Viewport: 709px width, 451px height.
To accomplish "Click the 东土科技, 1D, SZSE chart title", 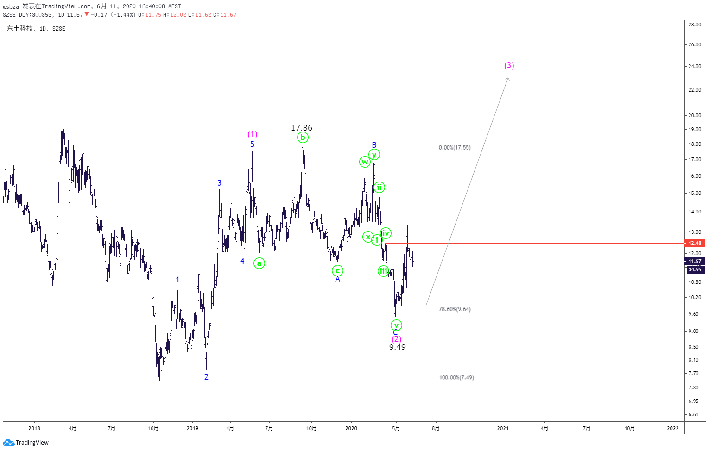I will coord(36,28).
